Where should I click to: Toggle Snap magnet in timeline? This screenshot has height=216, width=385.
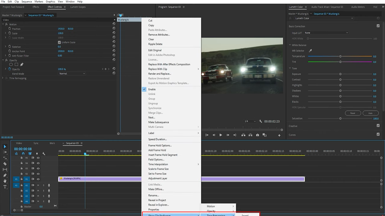click(x=23, y=154)
